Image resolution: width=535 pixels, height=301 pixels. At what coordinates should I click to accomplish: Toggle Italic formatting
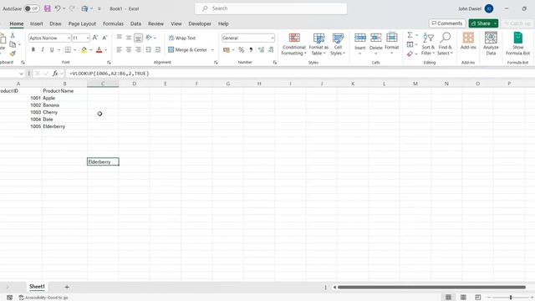coord(43,50)
